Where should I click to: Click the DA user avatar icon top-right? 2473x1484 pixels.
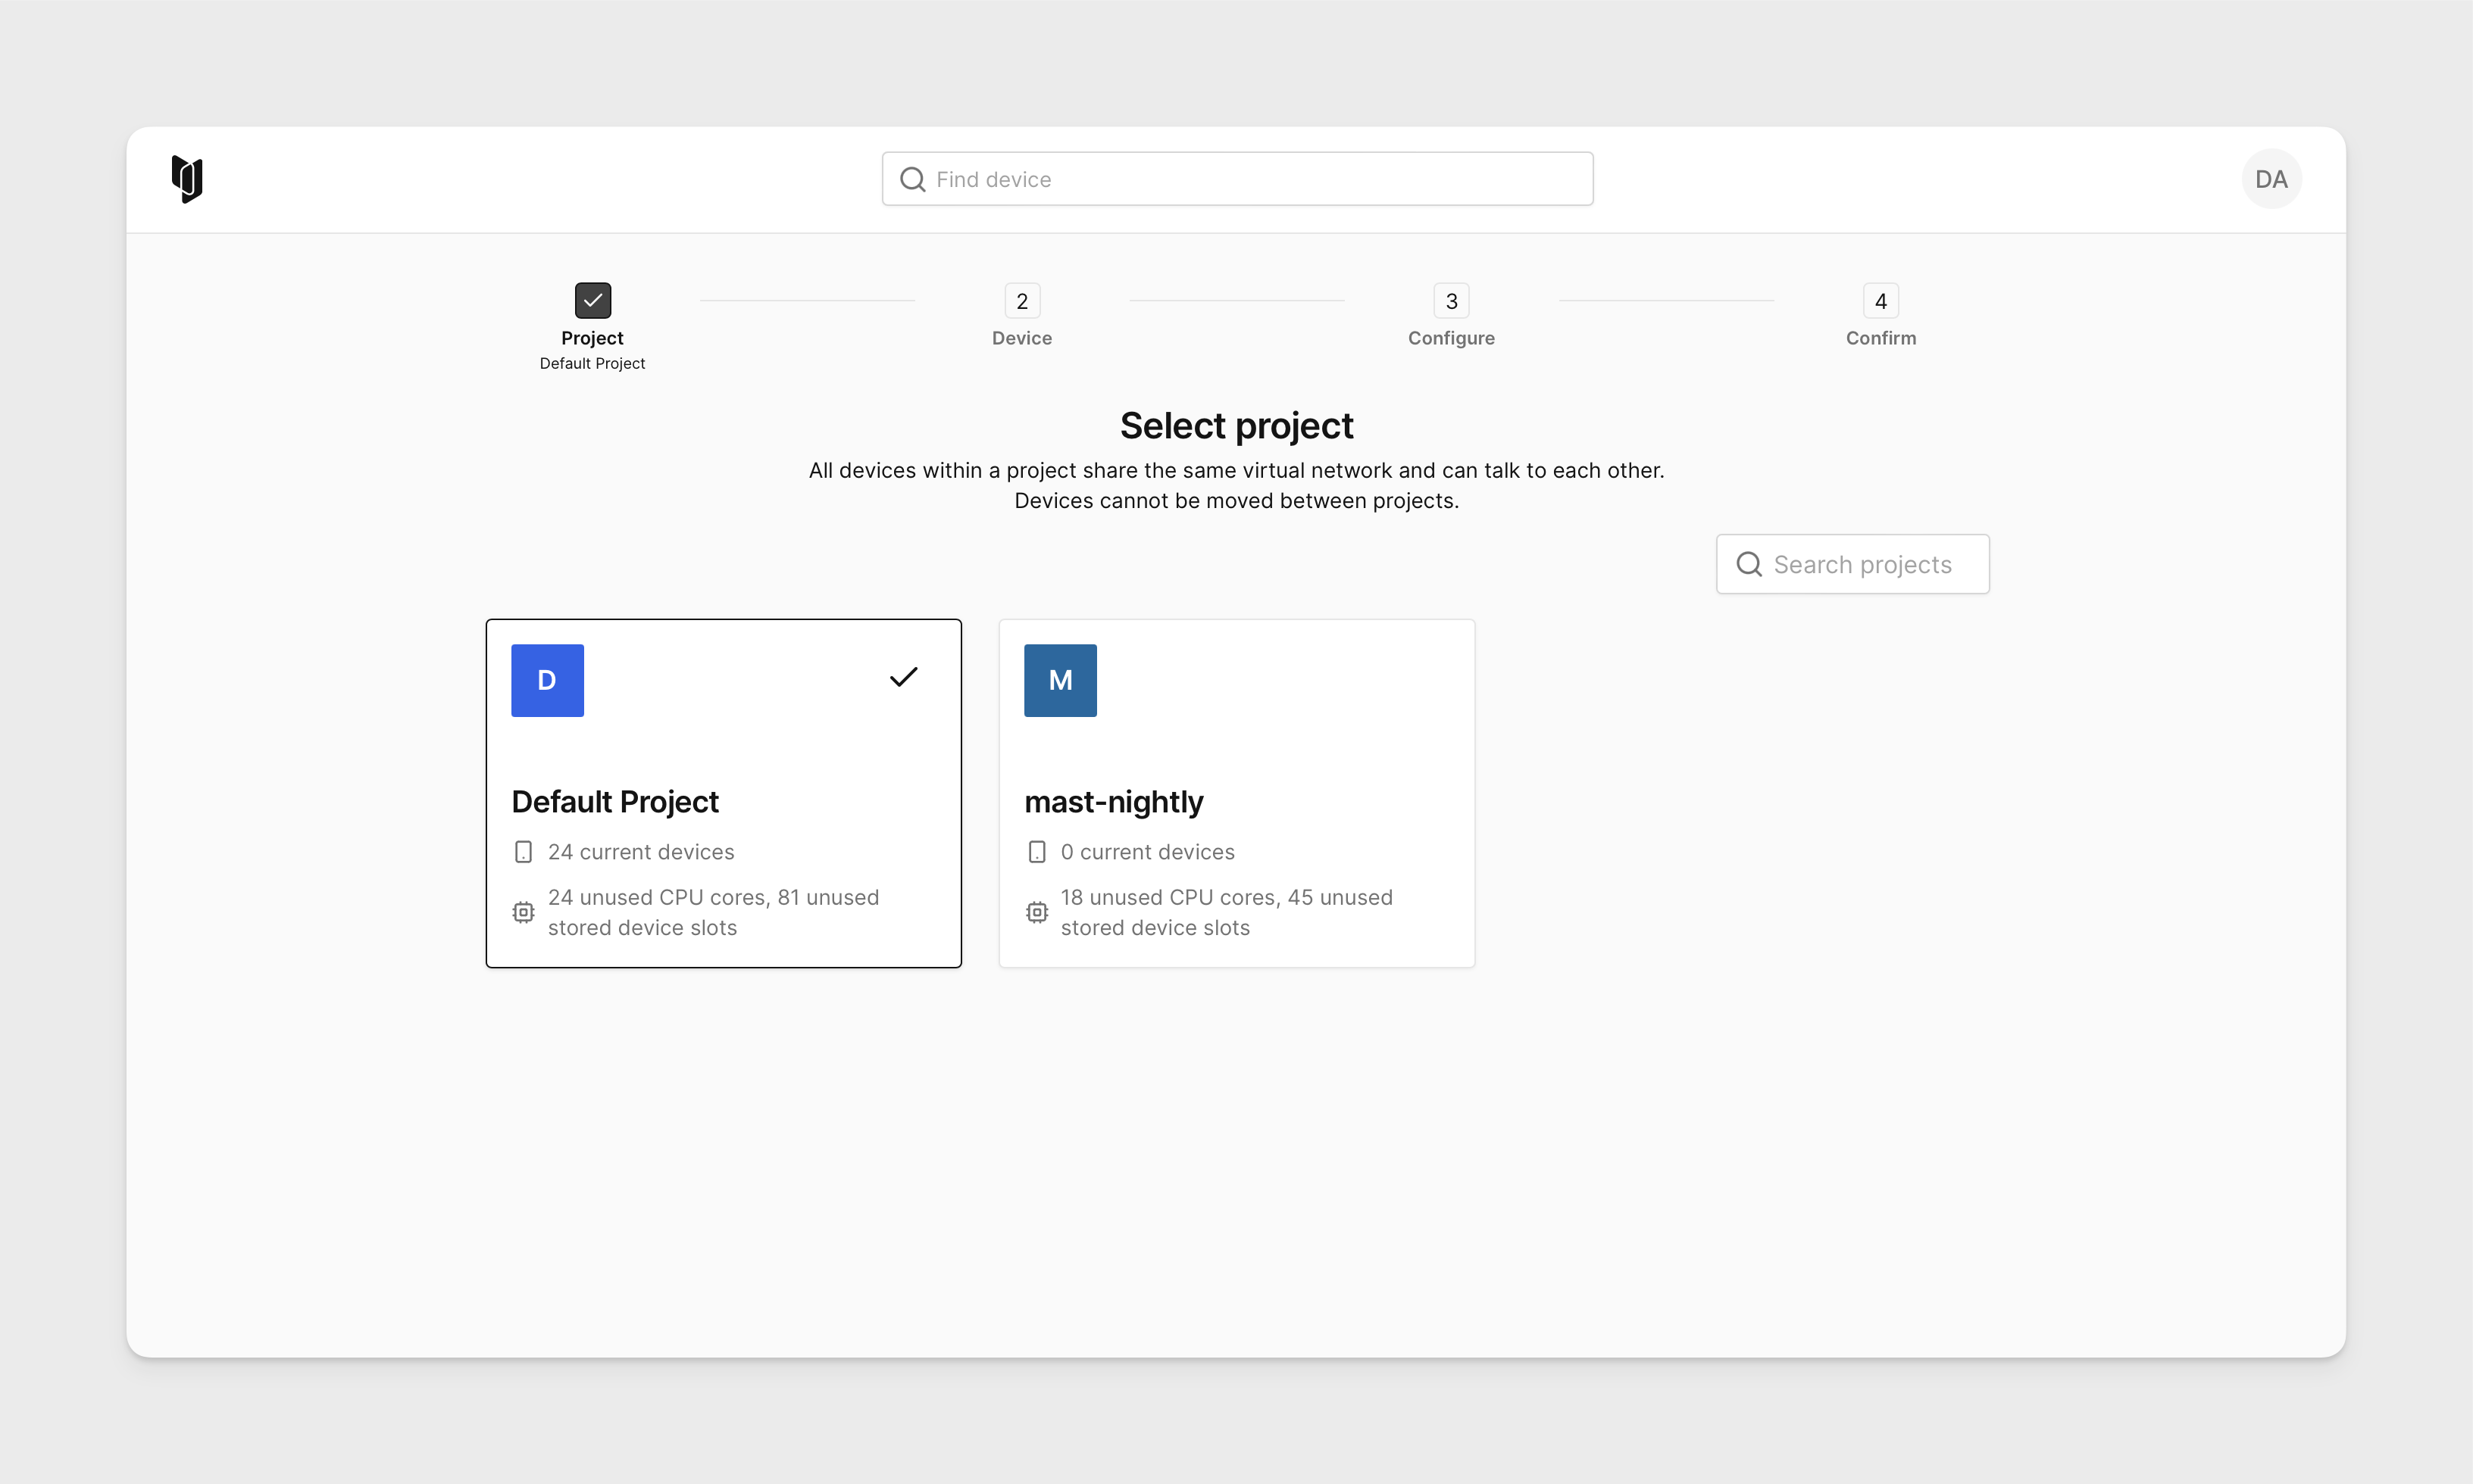point(2271,178)
